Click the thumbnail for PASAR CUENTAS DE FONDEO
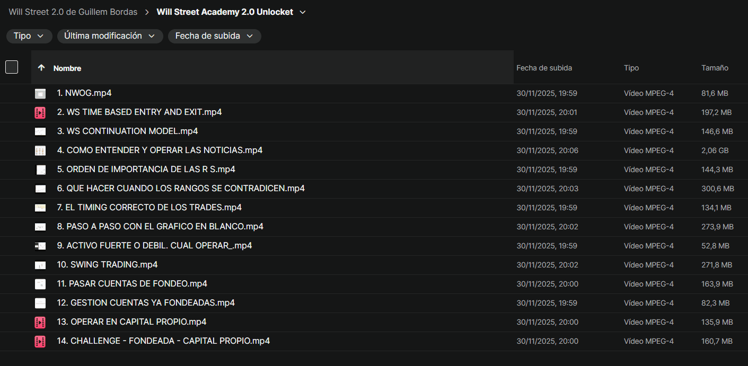 click(40, 284)
